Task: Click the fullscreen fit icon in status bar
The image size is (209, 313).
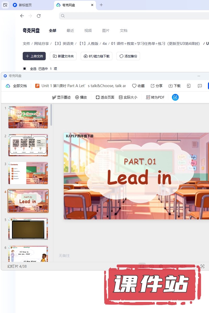Action: 202,266
